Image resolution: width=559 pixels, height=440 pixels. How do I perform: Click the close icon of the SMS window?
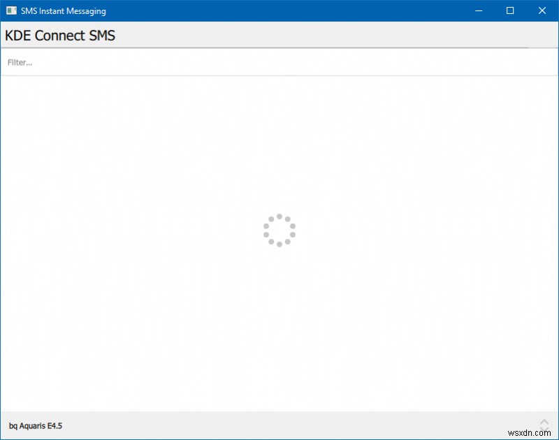click(x=542, y=10)
